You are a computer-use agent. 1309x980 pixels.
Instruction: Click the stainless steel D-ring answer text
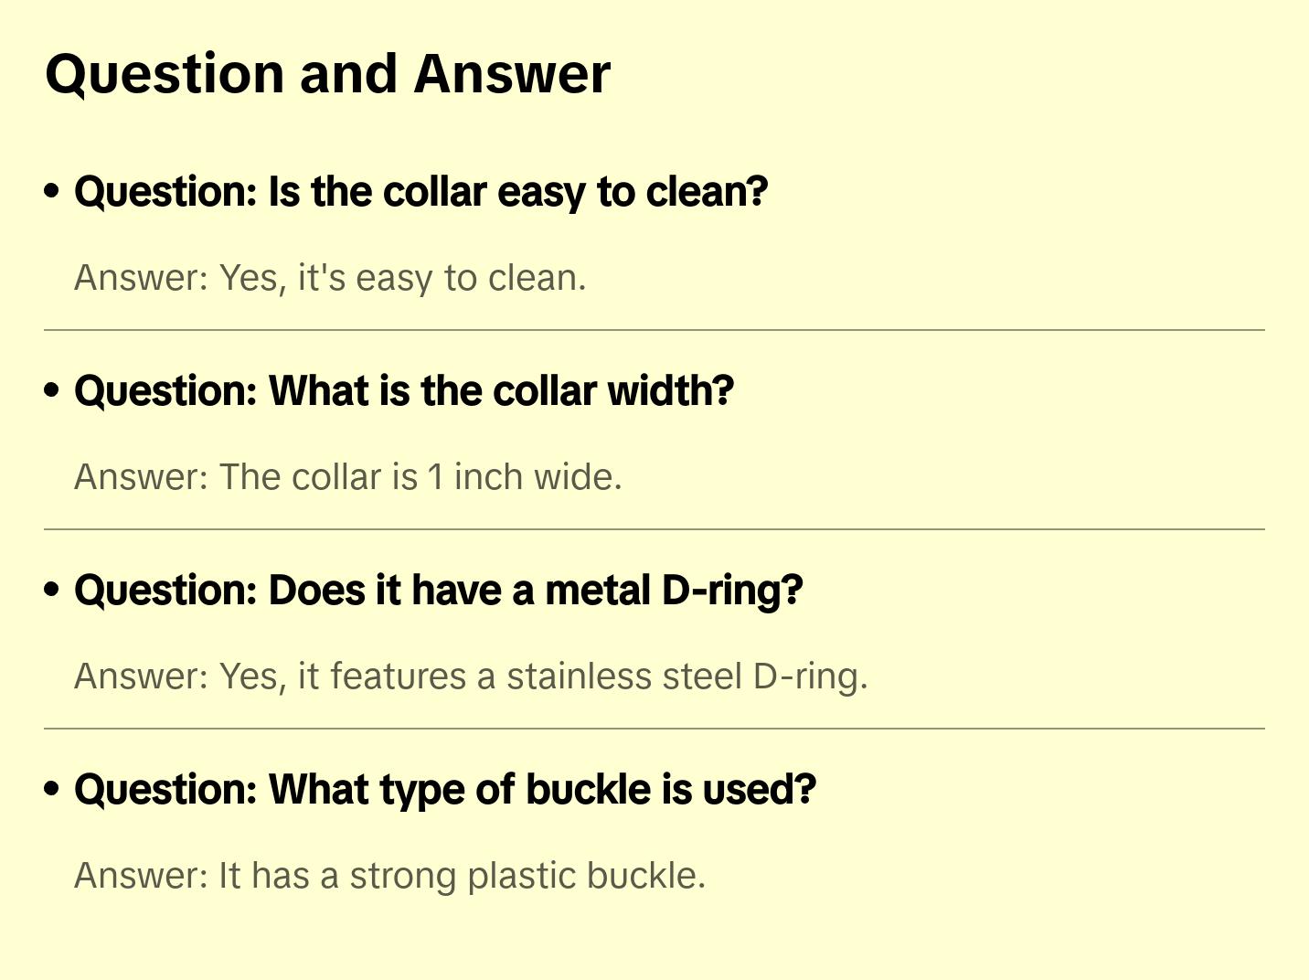(x=471, y=676)
